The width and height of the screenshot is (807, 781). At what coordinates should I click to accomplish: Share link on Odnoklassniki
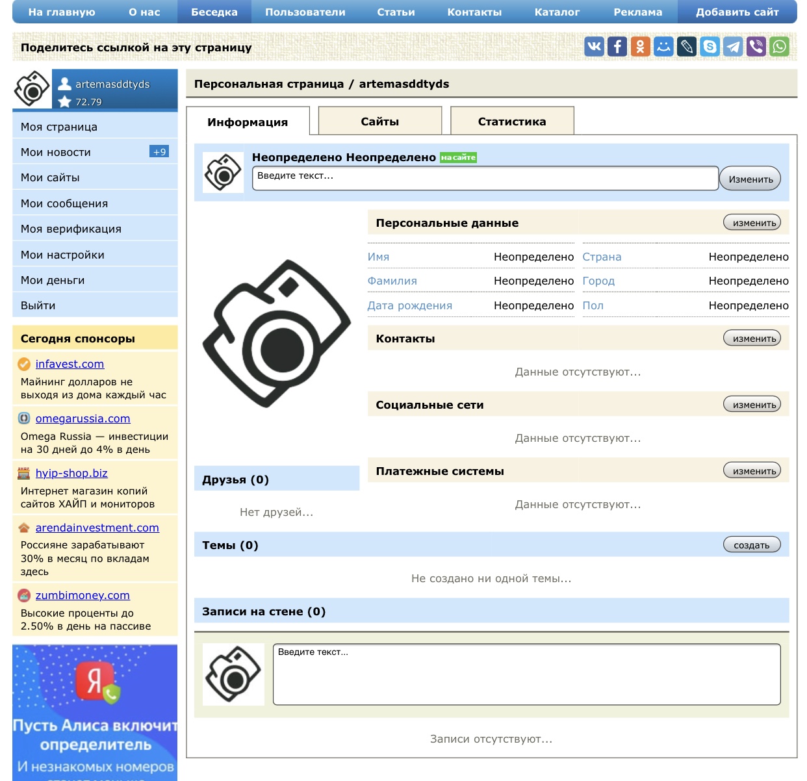pos(640,46)
